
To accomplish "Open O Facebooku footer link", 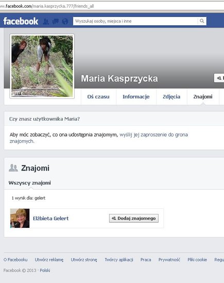I will [15, 260].
